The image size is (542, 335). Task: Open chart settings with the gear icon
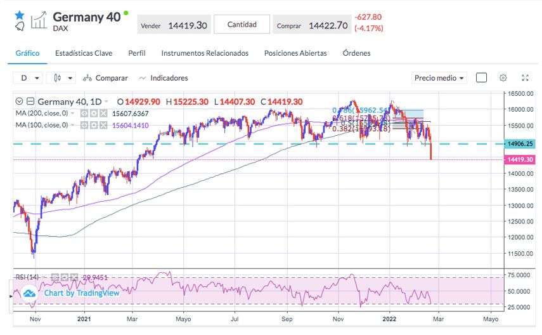pos(503,78)
